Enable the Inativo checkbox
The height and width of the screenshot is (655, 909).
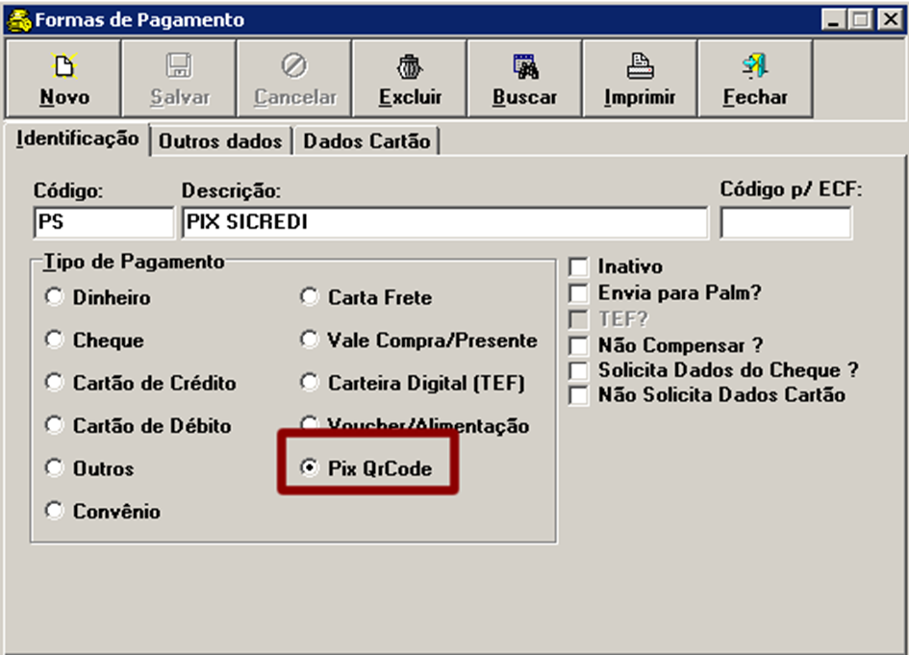click(578, 267)
